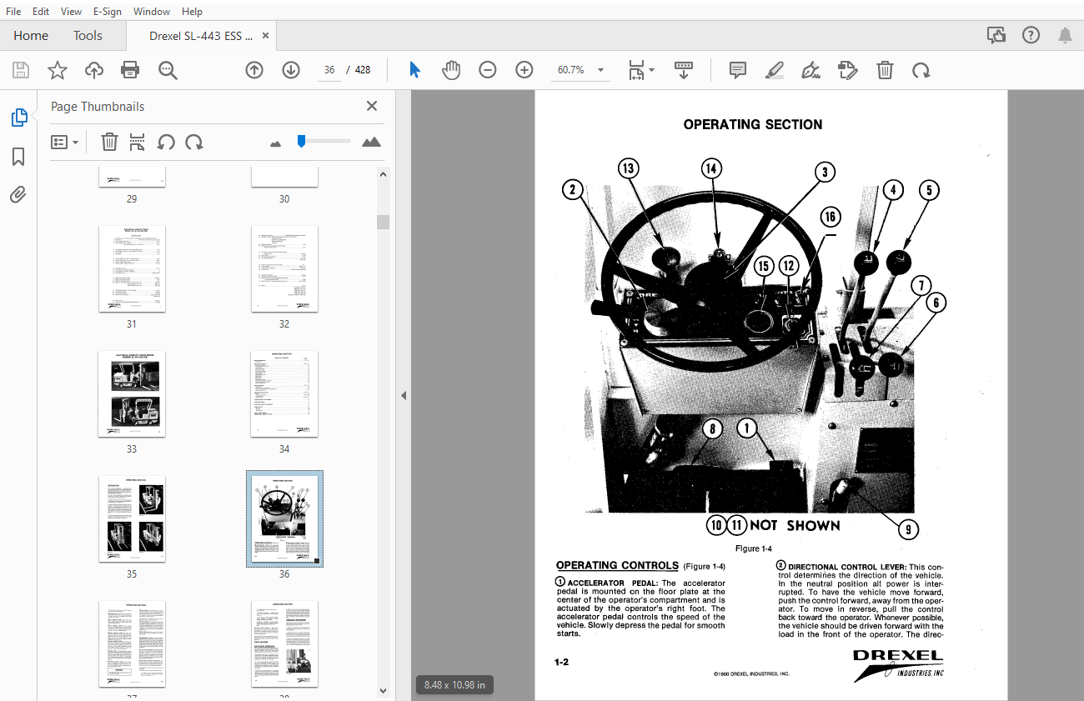
Task: Collapse the navigation pane with the side arrow
Action: pyautogui.click(x=404, y=395)
